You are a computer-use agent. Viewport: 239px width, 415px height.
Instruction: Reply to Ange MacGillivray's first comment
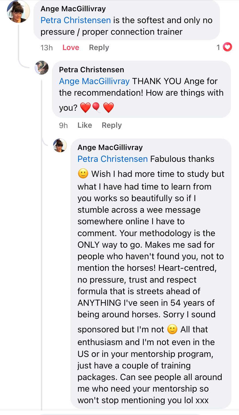99,47
